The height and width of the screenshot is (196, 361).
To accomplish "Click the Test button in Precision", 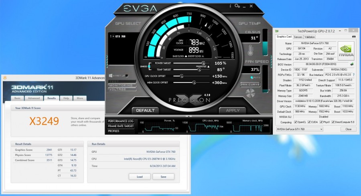I will click(x=122, y=81).
